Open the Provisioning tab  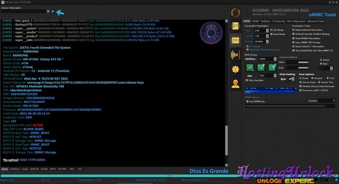[279, 21]
